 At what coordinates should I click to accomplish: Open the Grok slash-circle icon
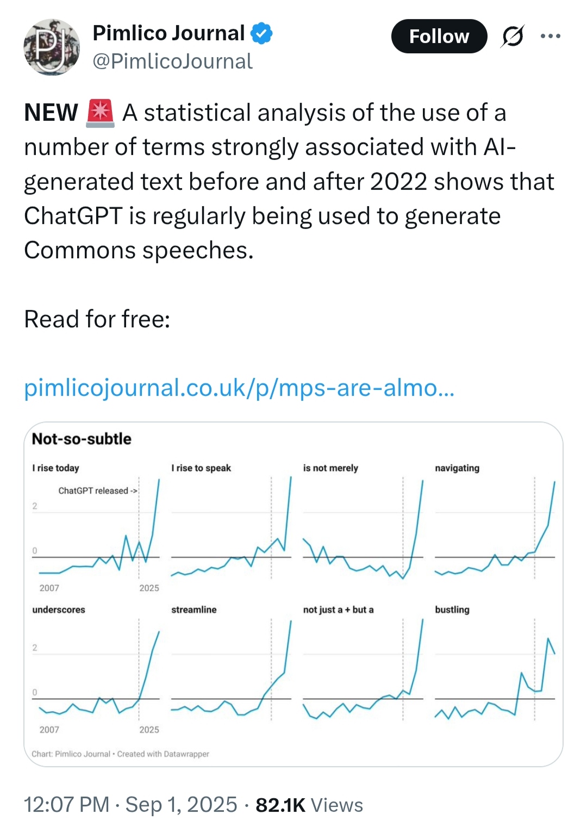513,36
